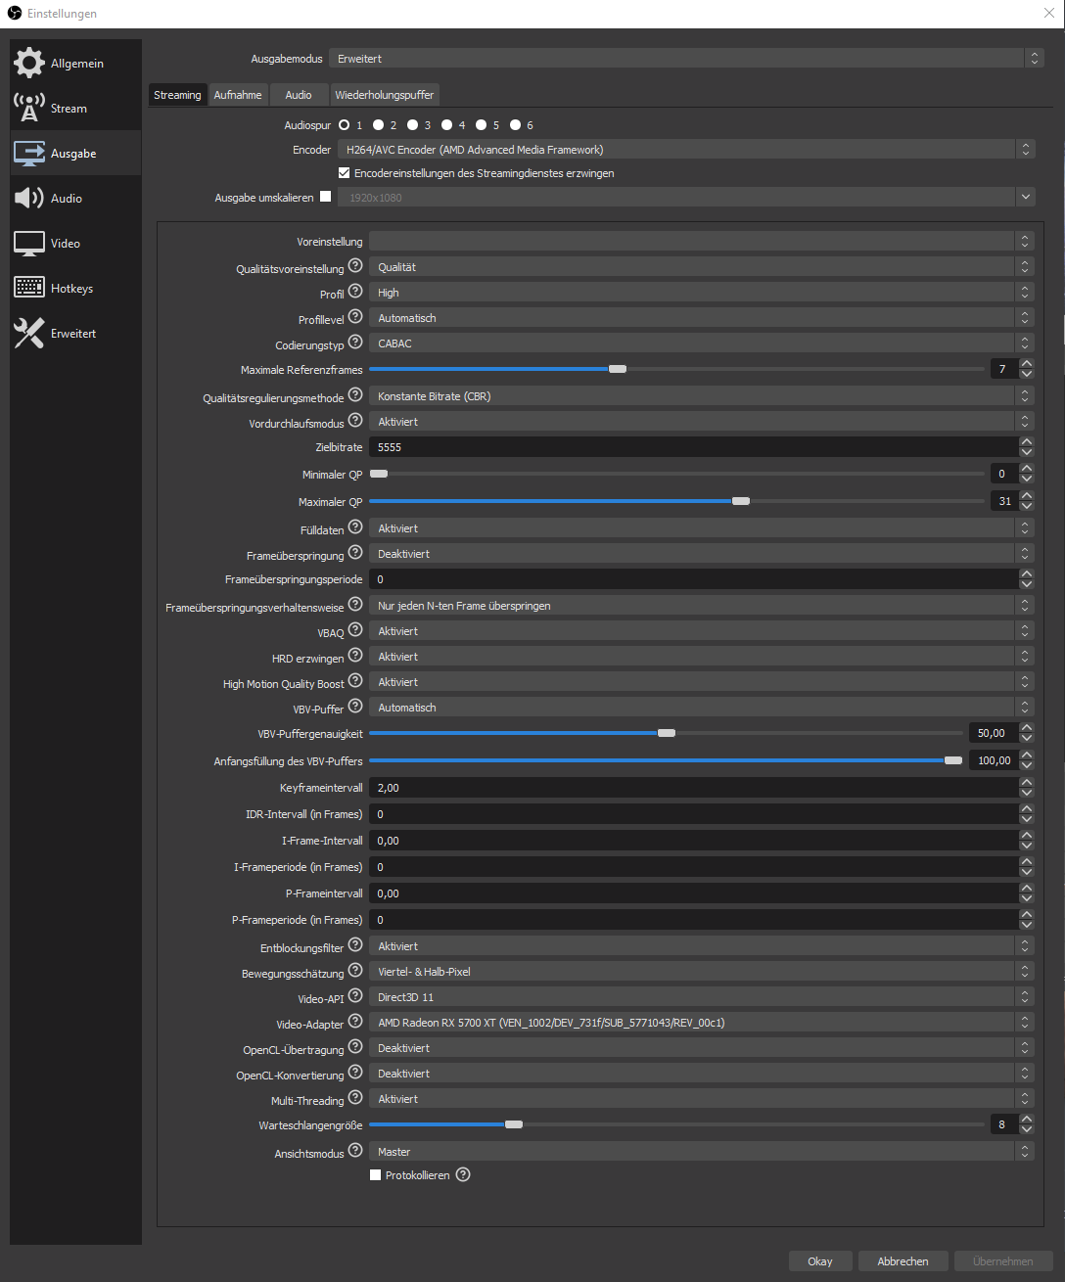Viewport: 1065px width, 1282px height.
Task: Click the Übernehmen button
Action: tap(1003, 1261)
